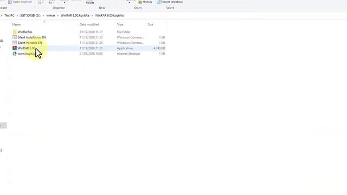Click the date 25/12/2020 15.17

[91, 32]
